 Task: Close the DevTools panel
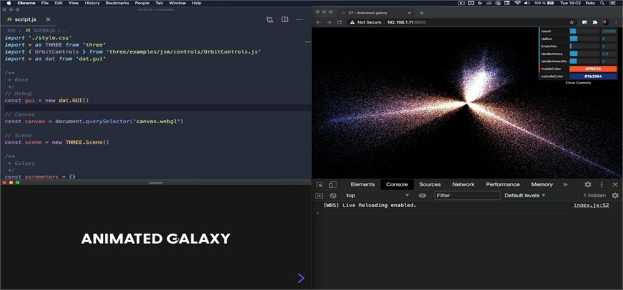click(615, 184)
